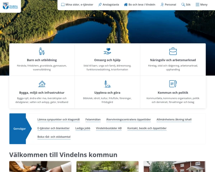
Task: Click the magnifying glass search icon
Action: click(x=183, y=5)
